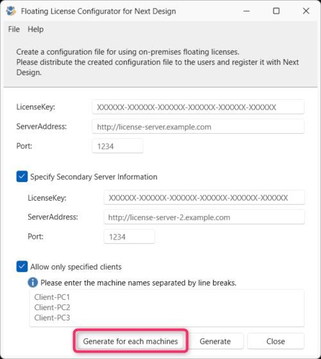This screenshot has height=359, width=321.
Task: Click the info icon beside machine names hint
Action: (x=33, y=282)
